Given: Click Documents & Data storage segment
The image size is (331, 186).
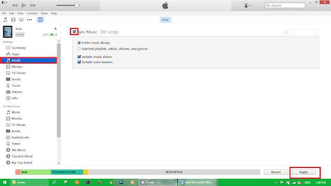Looking at the screenshot, I should coord(67,172).
